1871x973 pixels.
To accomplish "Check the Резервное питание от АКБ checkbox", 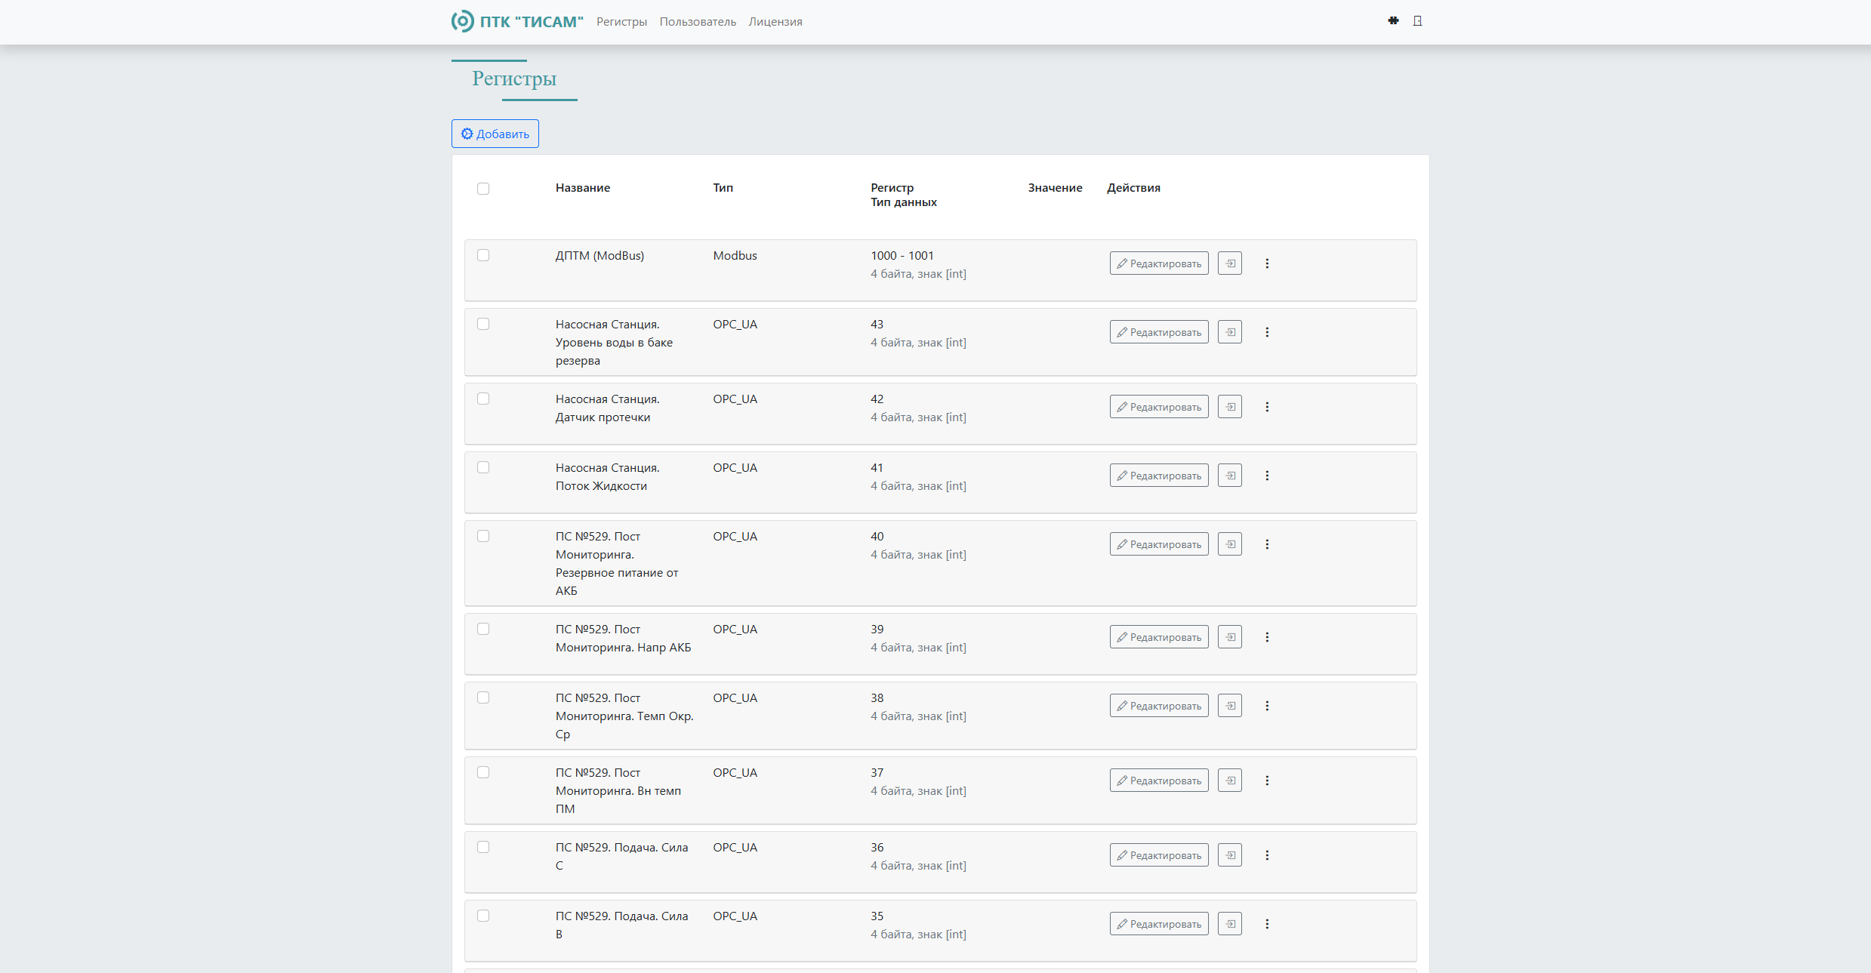I will click(x=483, y=536).
